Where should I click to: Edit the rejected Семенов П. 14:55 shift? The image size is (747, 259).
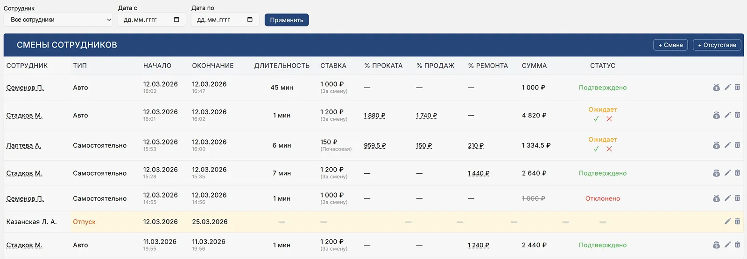[x=727, y=198]
